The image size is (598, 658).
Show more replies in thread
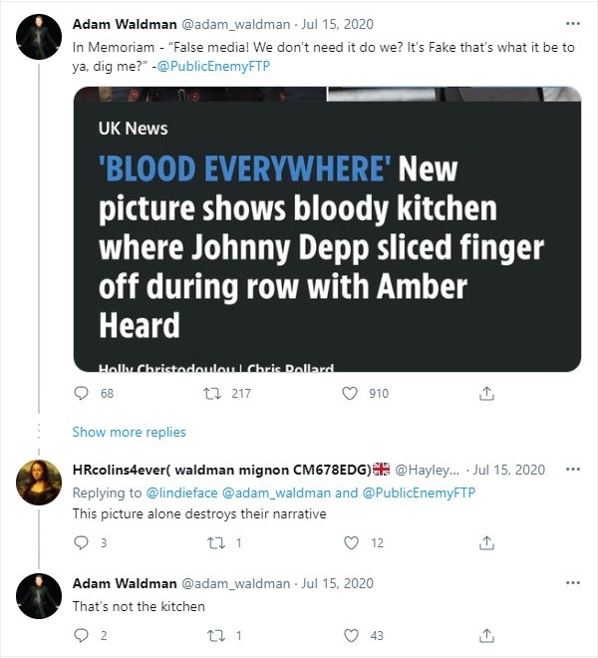click(129, 432)
